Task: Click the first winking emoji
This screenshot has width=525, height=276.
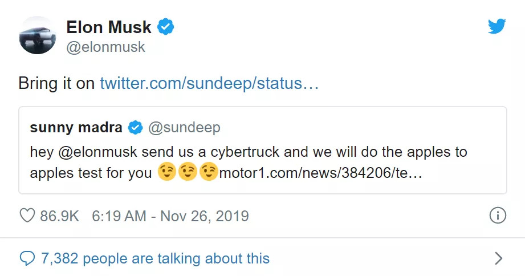Action: (x=167, y=172)
